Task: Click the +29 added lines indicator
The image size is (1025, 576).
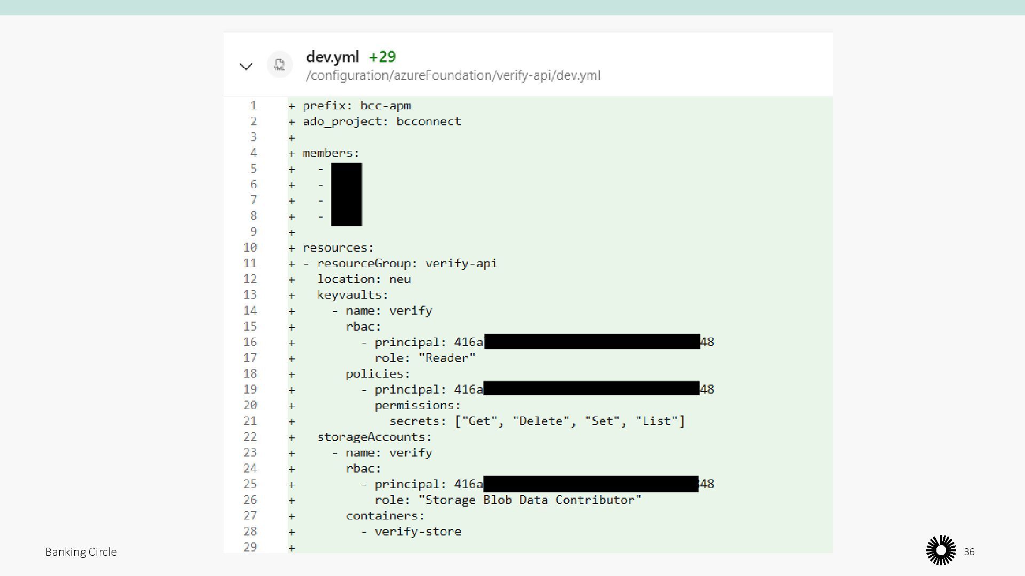Action: [382, 57]
